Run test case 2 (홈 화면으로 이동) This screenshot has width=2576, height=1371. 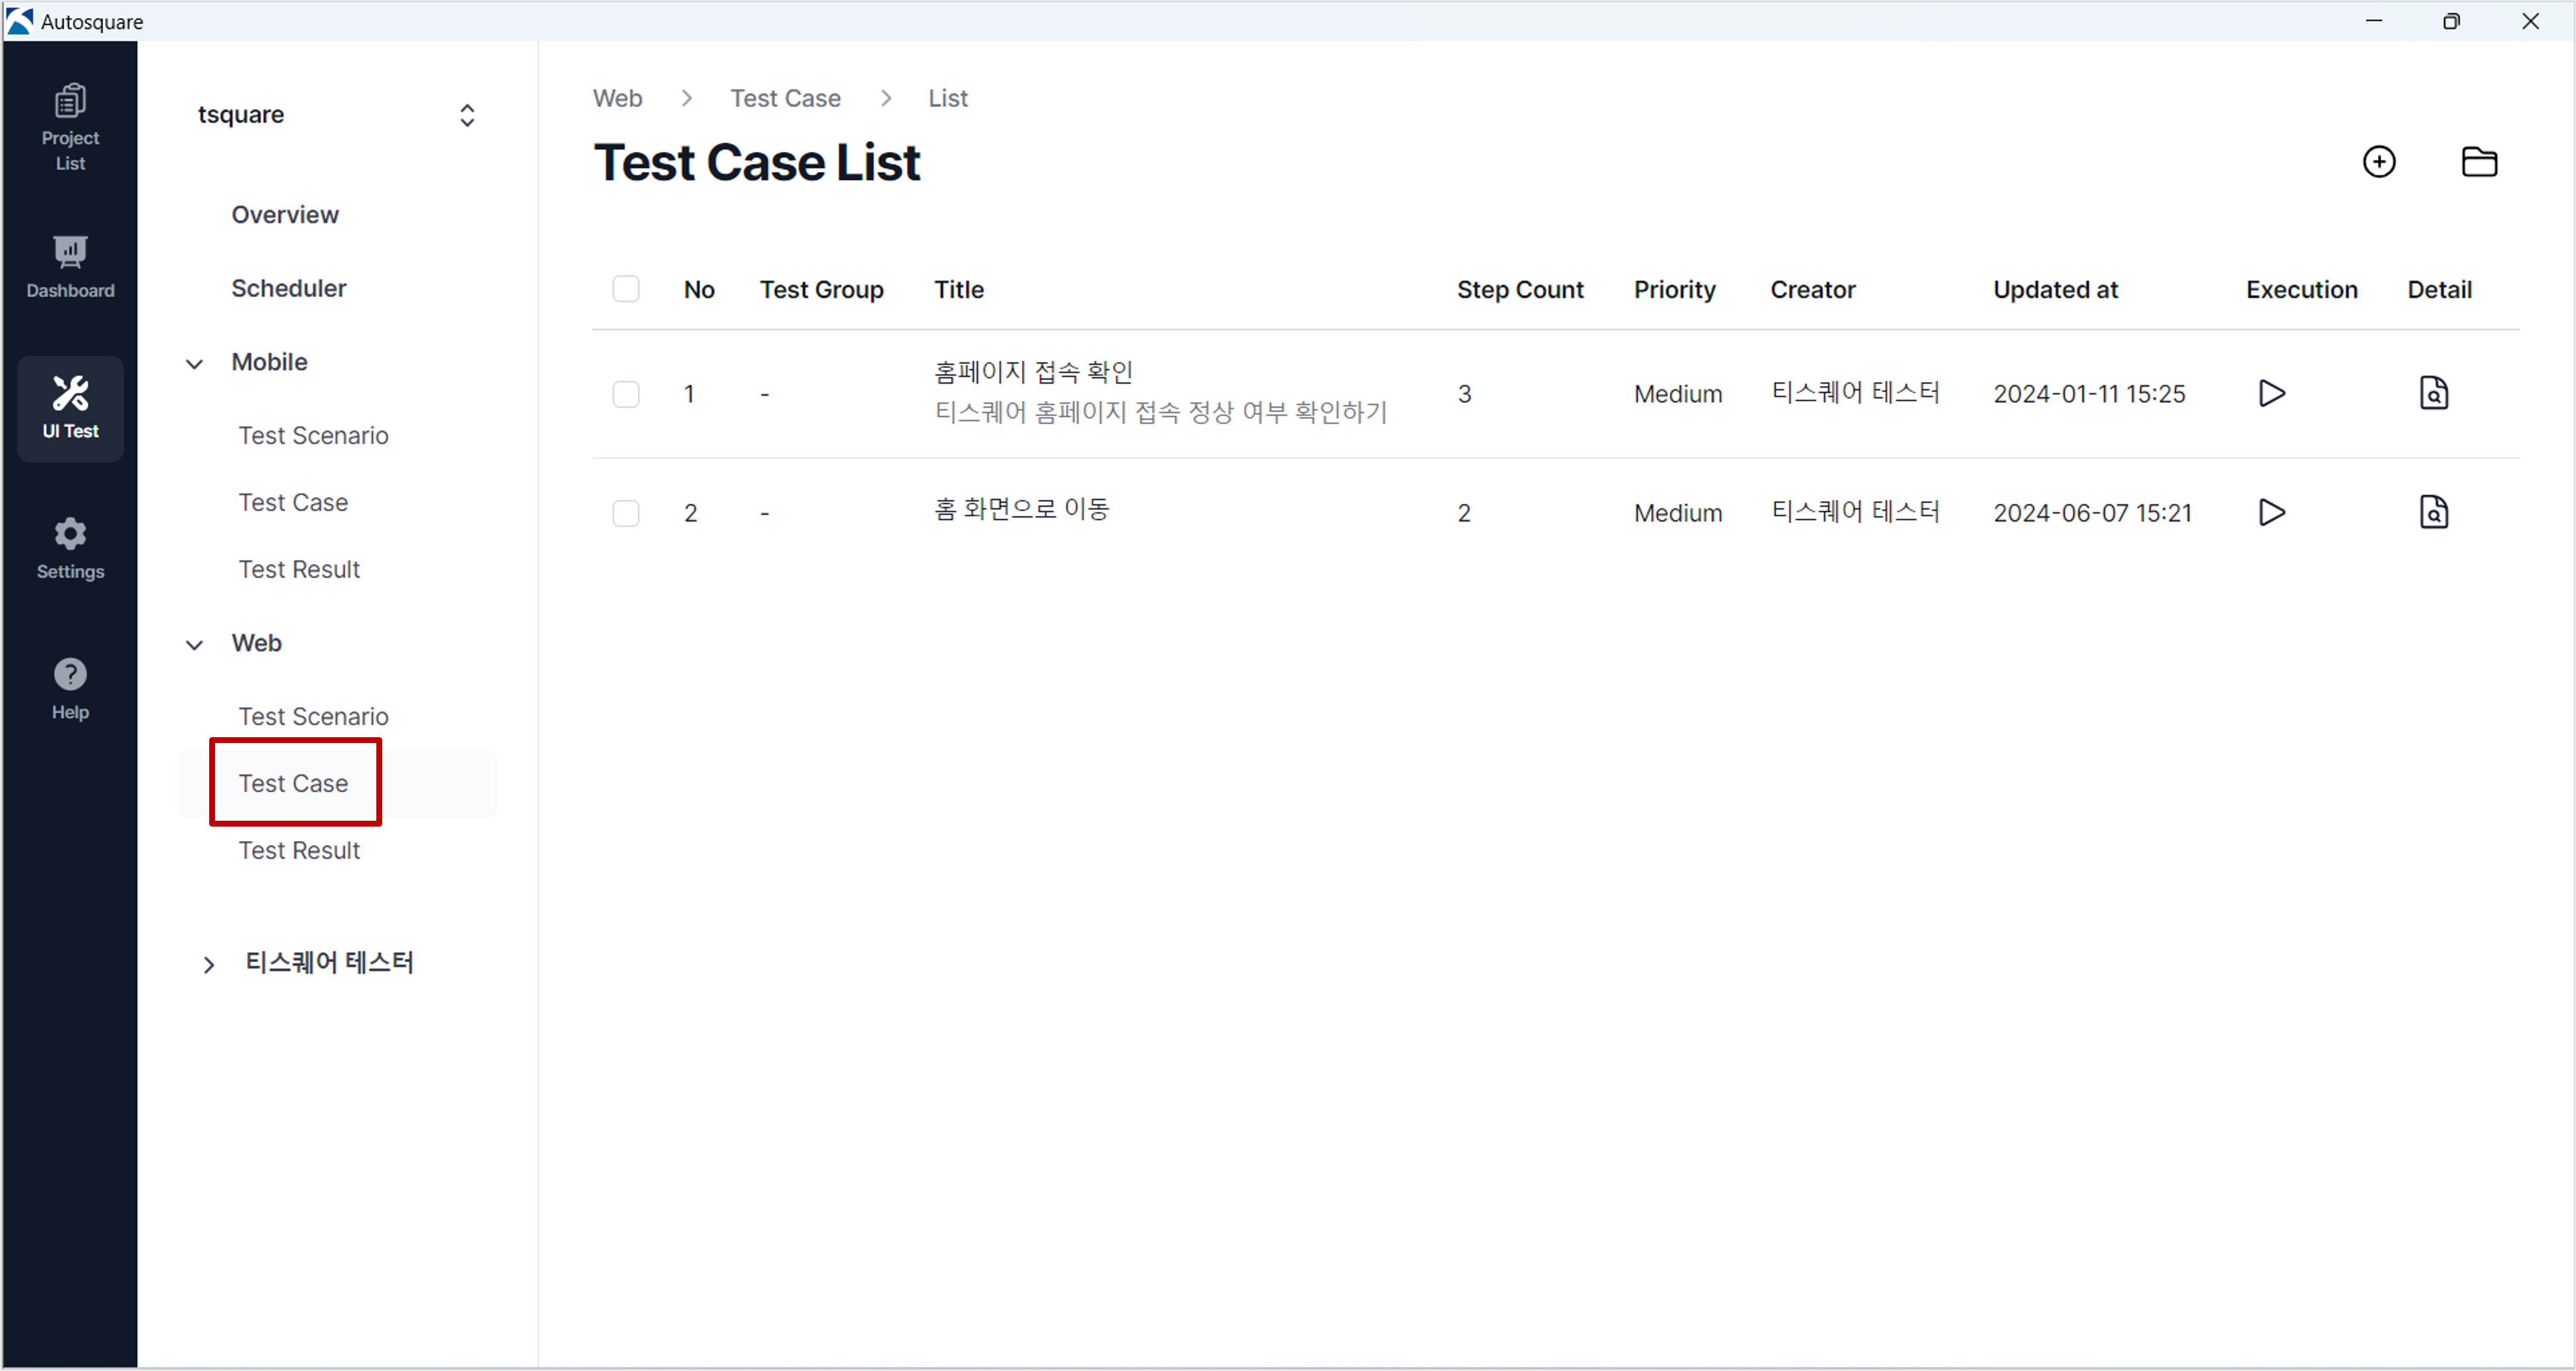point(2271,513)
